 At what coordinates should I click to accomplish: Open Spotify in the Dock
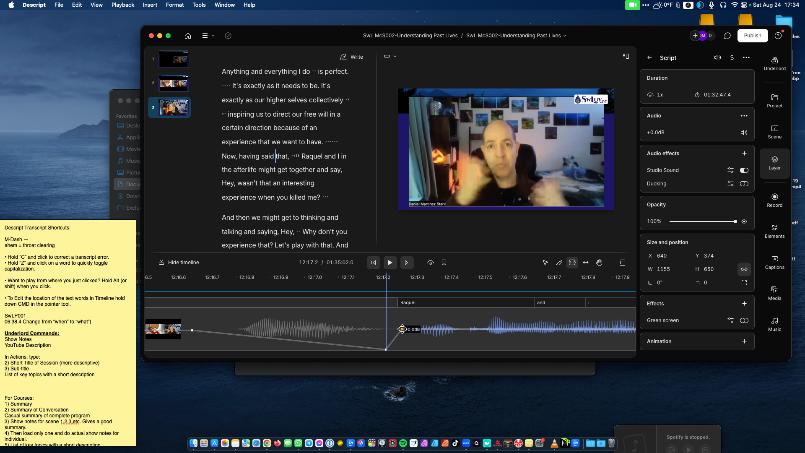403,443
